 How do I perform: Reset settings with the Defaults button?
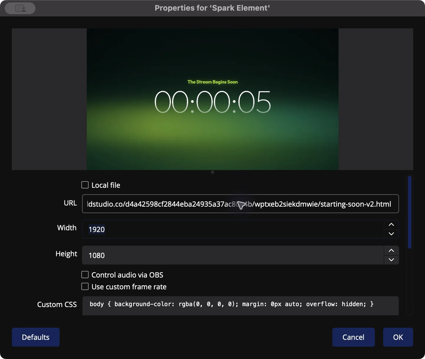click(x=36, y=337)
